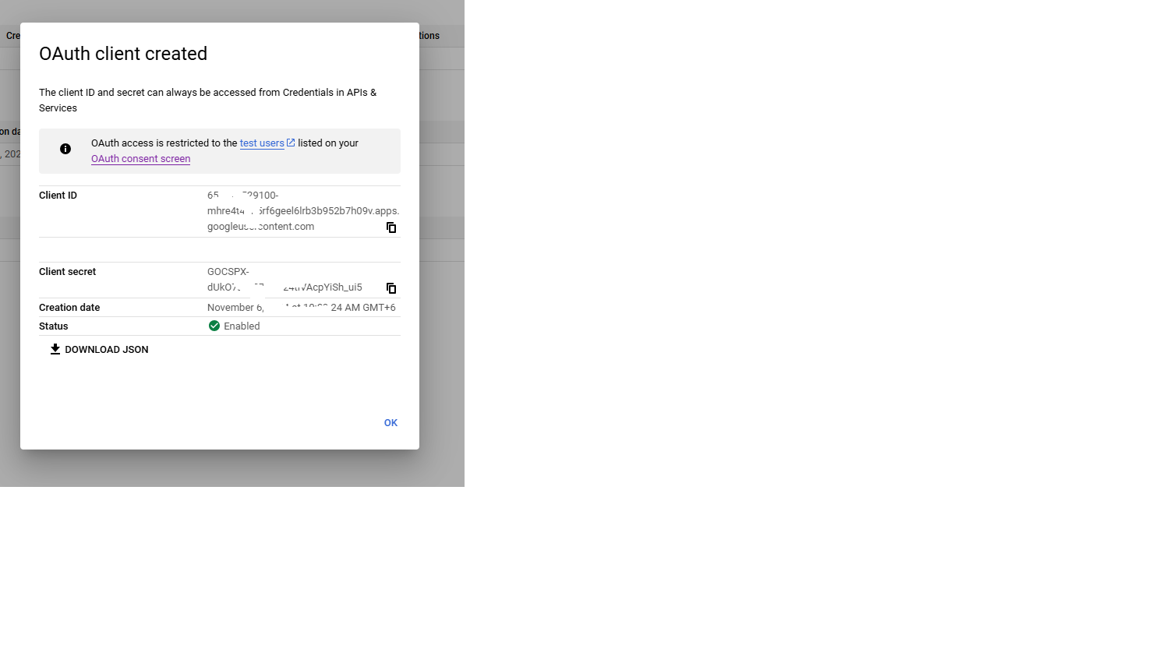Click the download arrow icon beside DOWNLOAD JSON

[55, 349]
